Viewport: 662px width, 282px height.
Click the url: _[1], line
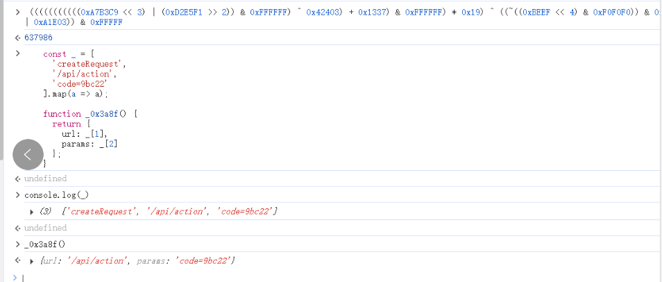tap(85, 134)
